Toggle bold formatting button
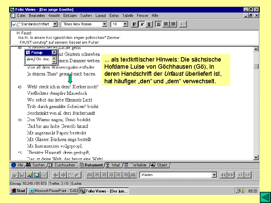Screen dimensions: 271x203 pos(134,24)
